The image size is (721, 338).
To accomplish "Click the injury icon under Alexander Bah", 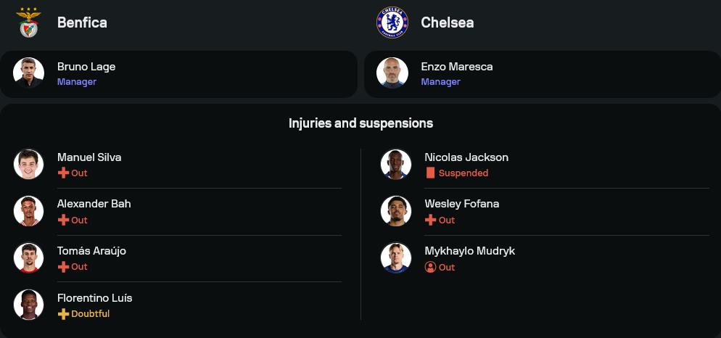I will click(63, 220).
